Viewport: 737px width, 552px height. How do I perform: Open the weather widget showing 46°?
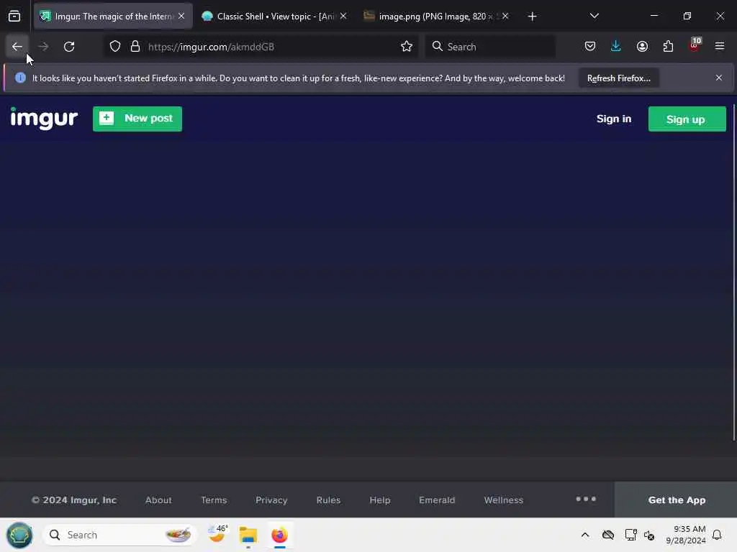tap(217, 534)
